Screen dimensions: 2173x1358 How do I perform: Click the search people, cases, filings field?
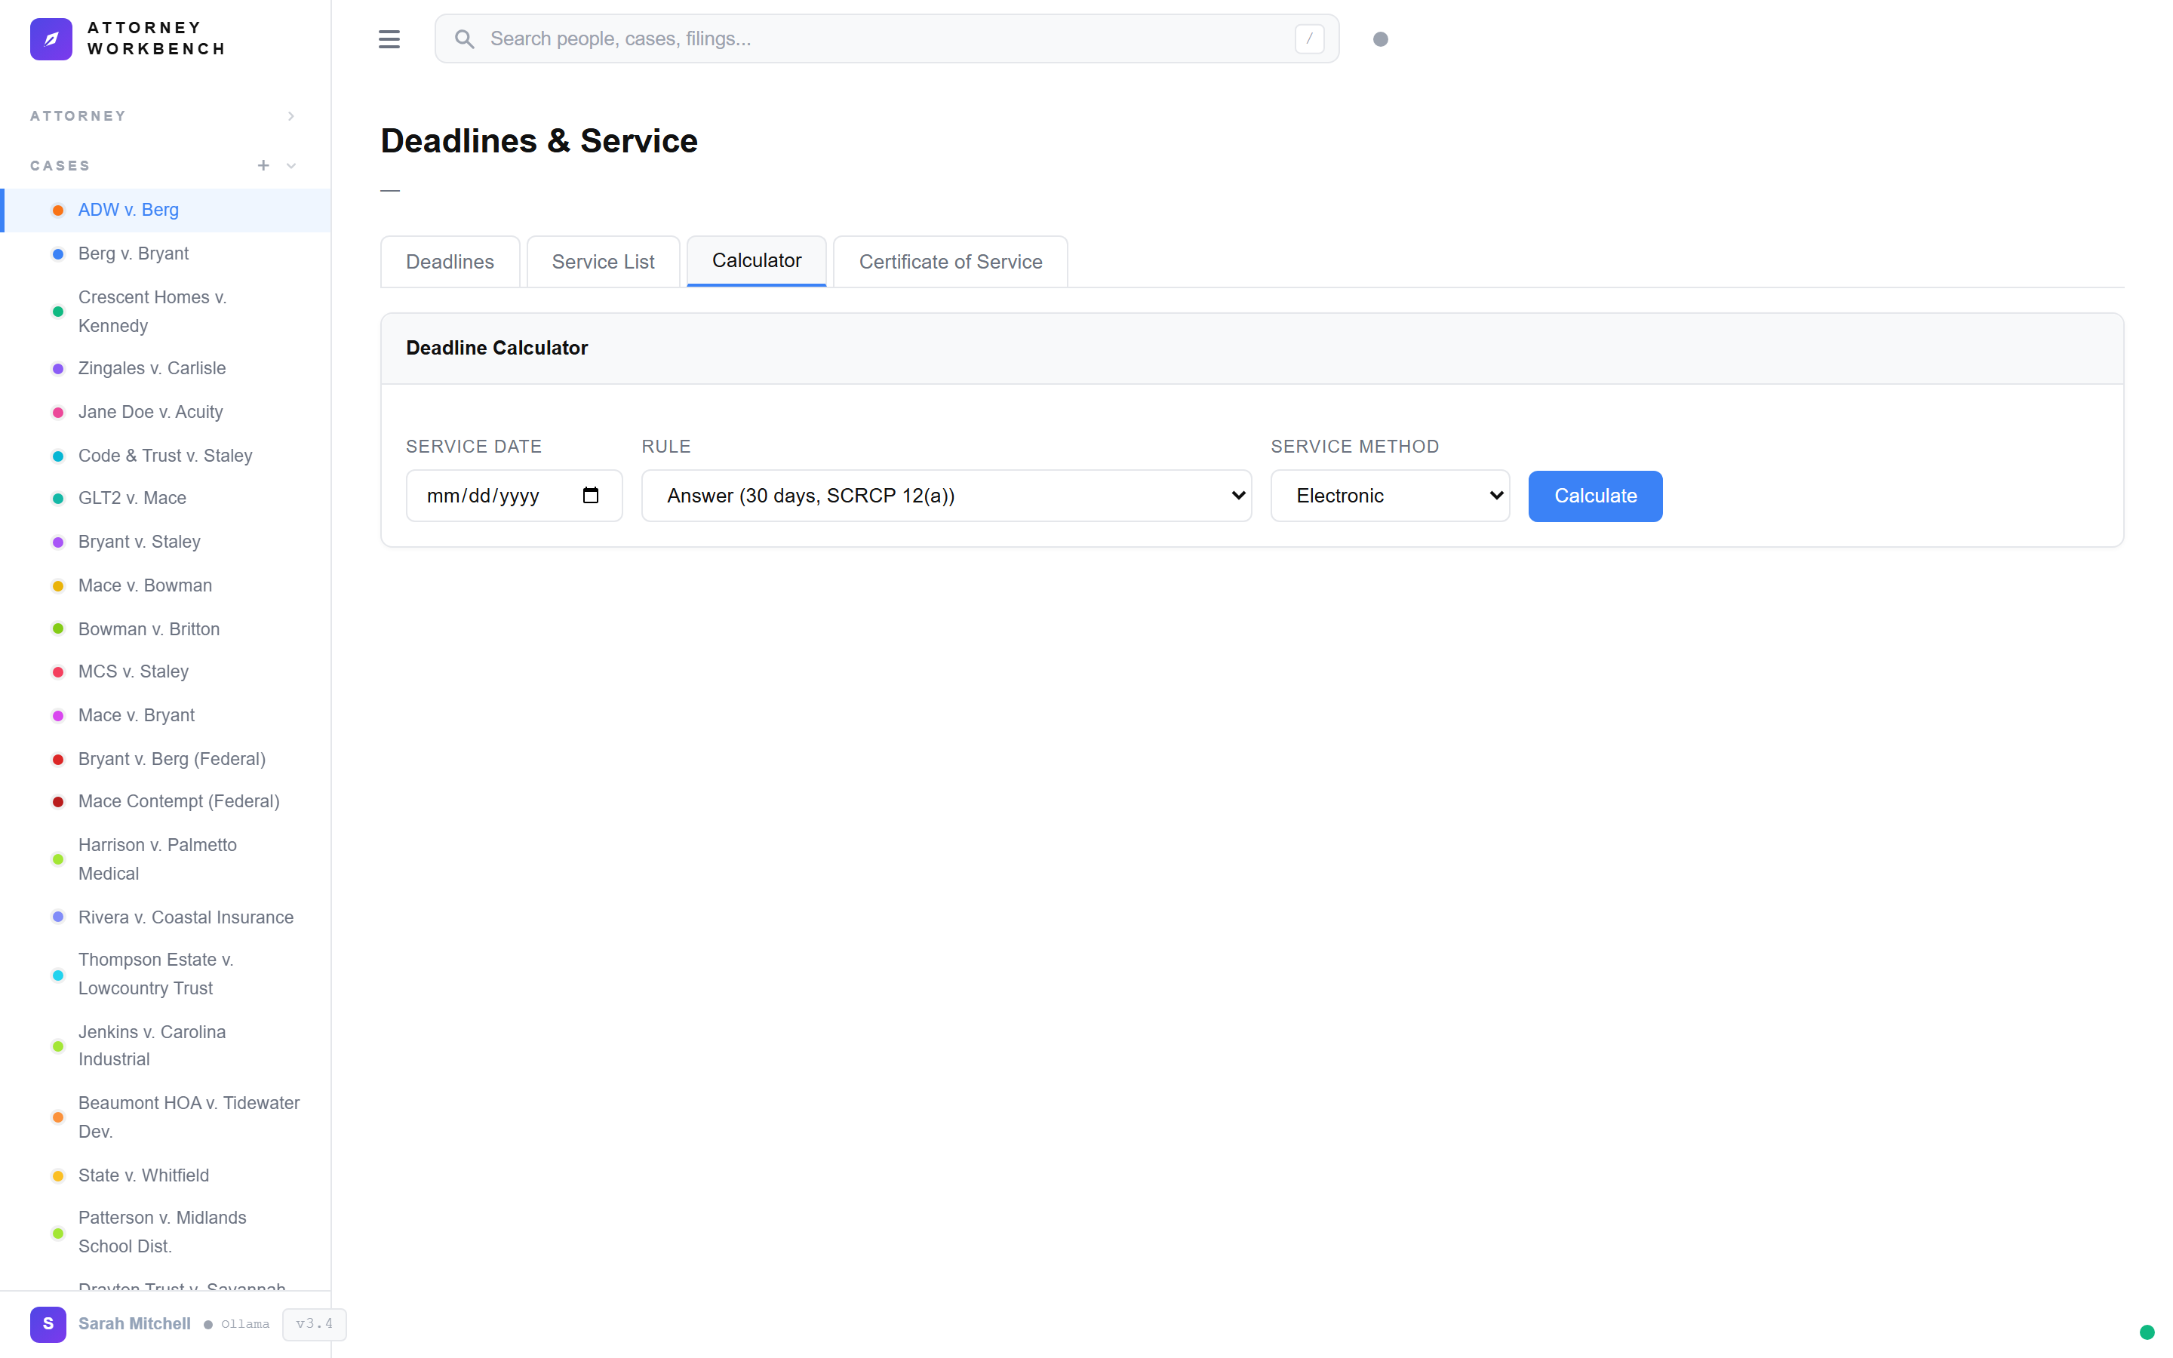pos(808,38)
